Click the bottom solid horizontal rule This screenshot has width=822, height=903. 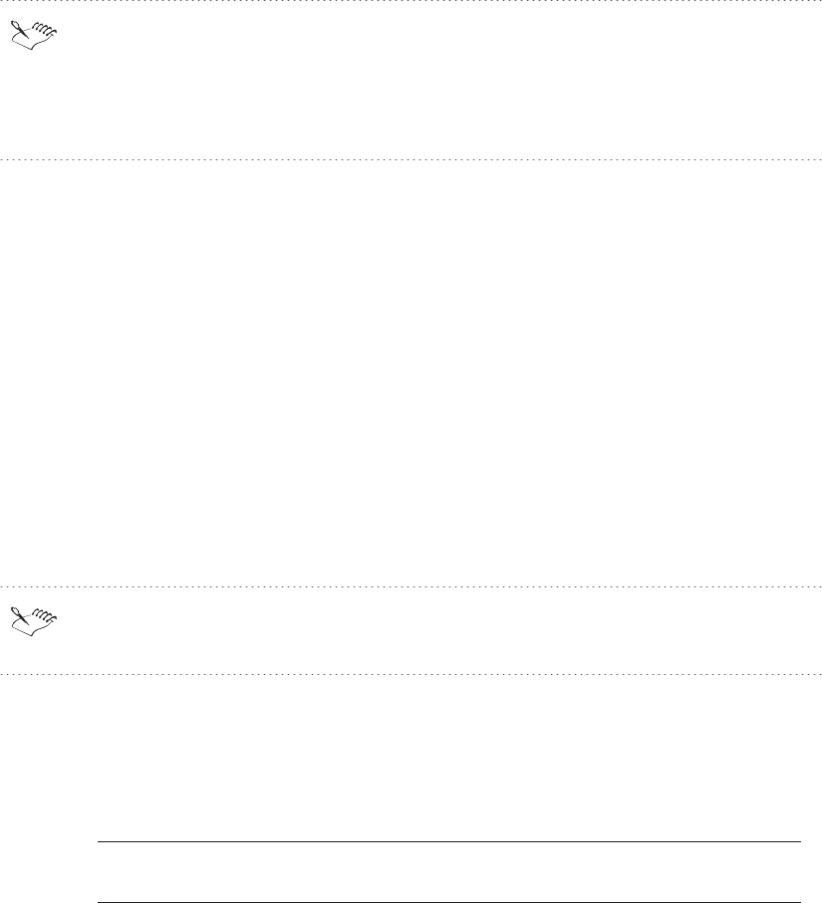448,902
